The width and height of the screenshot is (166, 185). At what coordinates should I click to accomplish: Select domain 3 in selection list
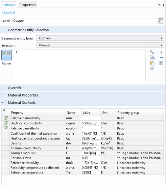point(17,53)
